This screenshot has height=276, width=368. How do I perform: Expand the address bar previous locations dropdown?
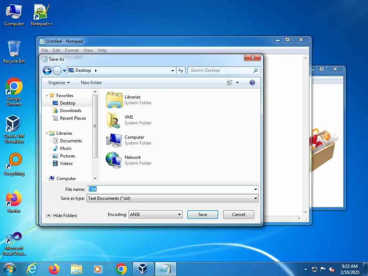pos(172,71)
